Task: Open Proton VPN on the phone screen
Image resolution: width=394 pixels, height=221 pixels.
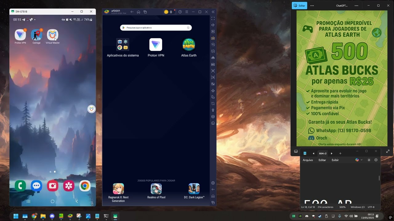Action: tap(20, 35)
